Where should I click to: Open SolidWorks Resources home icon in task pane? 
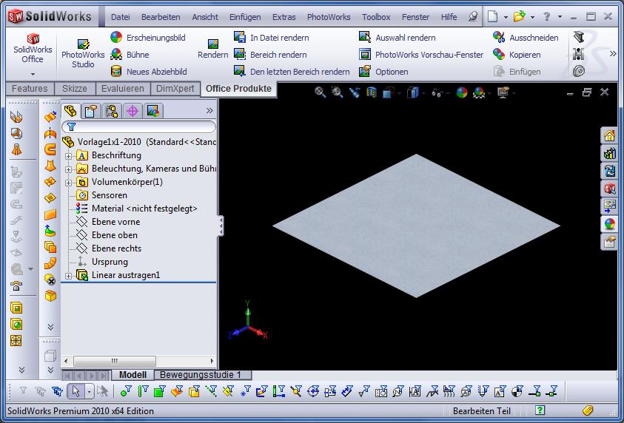609,136
